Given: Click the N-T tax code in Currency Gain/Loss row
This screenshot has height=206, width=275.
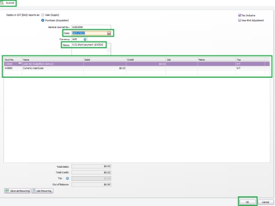Looking at the screenshot, I should coord(250,68).
